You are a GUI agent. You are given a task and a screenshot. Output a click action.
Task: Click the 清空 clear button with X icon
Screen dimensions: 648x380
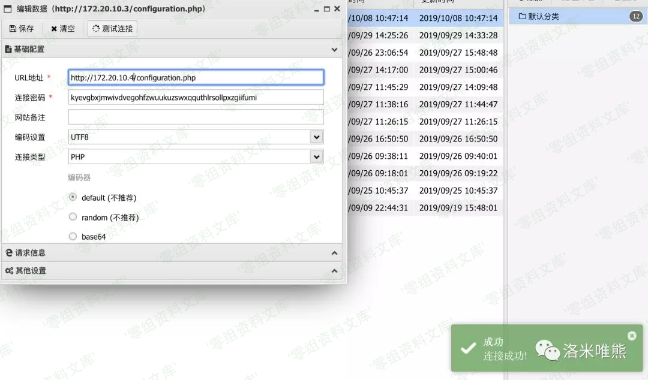point(63,28)
